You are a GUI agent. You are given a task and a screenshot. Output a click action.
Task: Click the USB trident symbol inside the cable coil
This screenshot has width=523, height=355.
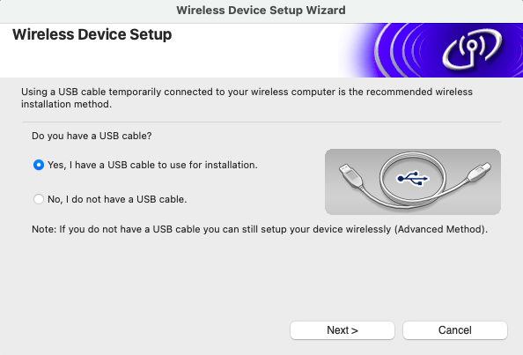pos(413,179)
